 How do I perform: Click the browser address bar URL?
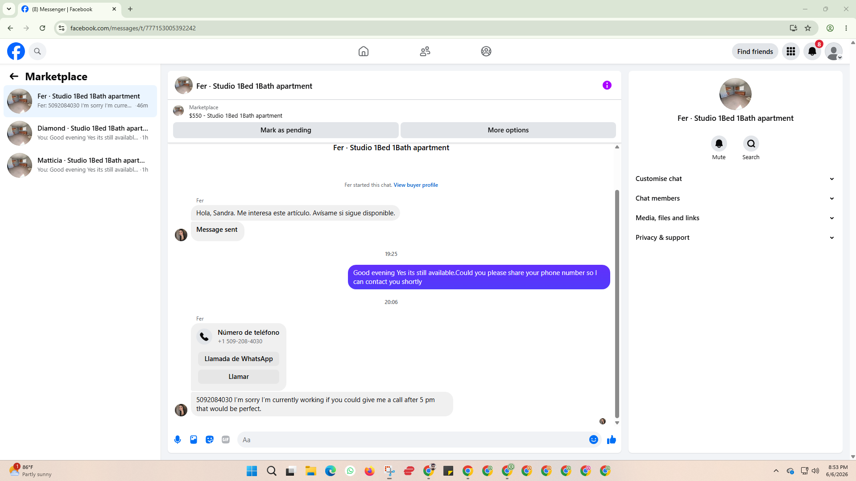click(x=133, y=28)
